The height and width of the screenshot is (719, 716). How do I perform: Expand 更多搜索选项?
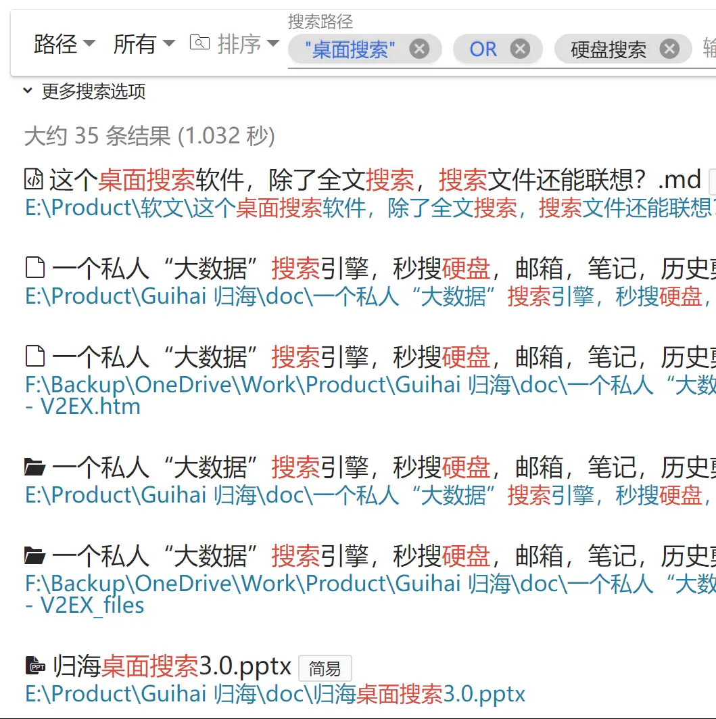(85, 91)
